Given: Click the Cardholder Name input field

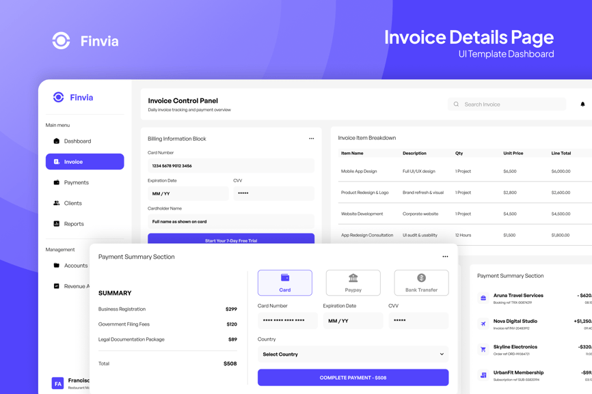Looking at the screenshot, I should point(231,222).
